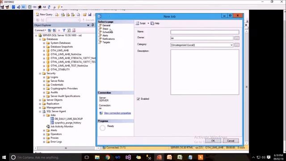Open Visual Studio from taskbar
This screenshot has width=286, height=161.
[x=128, y=157]
